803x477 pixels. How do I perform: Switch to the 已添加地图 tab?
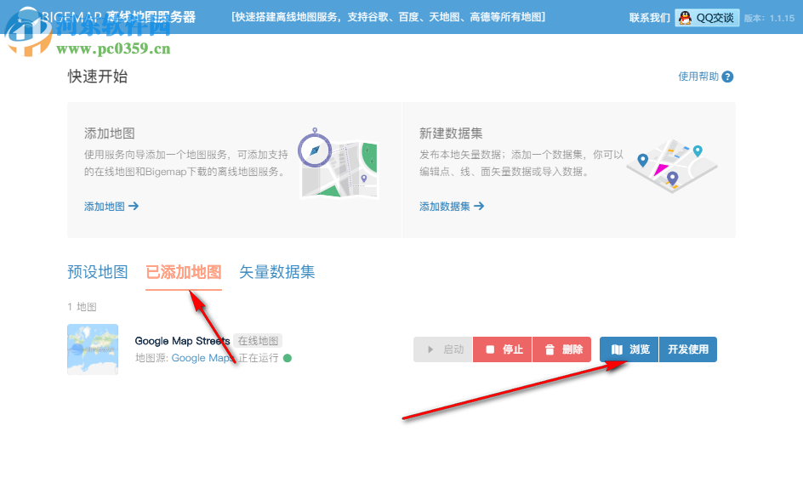[184, 272]
